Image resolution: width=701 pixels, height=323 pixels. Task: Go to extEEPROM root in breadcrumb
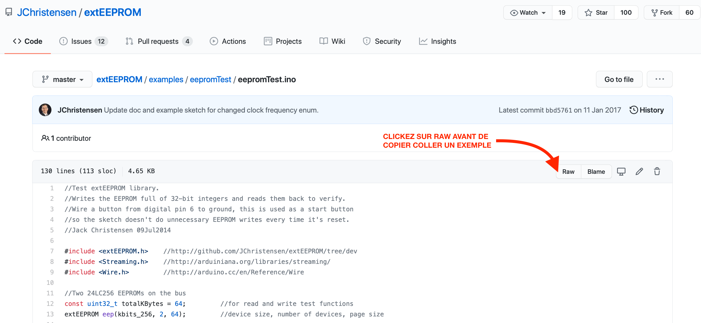[x=119, y=79]
